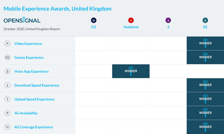Click the Download Speed arrow icon
The width and height of the screenshot is (224, 134).
click(x=7, y=85)
